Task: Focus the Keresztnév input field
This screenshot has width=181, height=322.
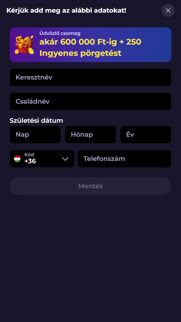Action: click(x=90, y=77)
